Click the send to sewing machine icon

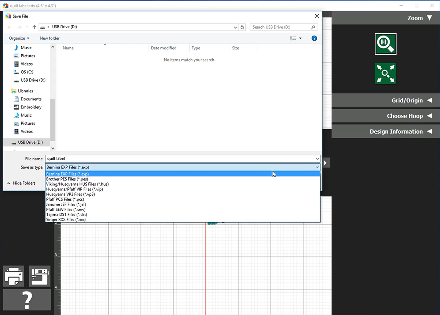click(40, 276)
